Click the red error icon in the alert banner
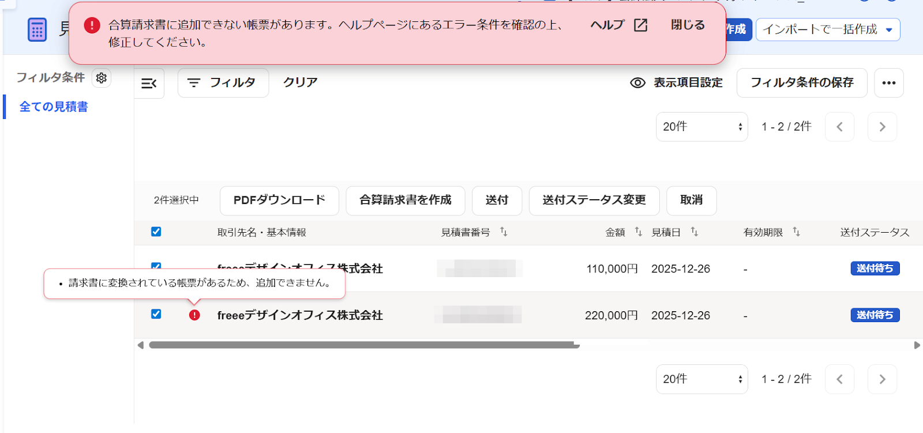This screenshot has width=923, height=433. [x=92, y=25]
